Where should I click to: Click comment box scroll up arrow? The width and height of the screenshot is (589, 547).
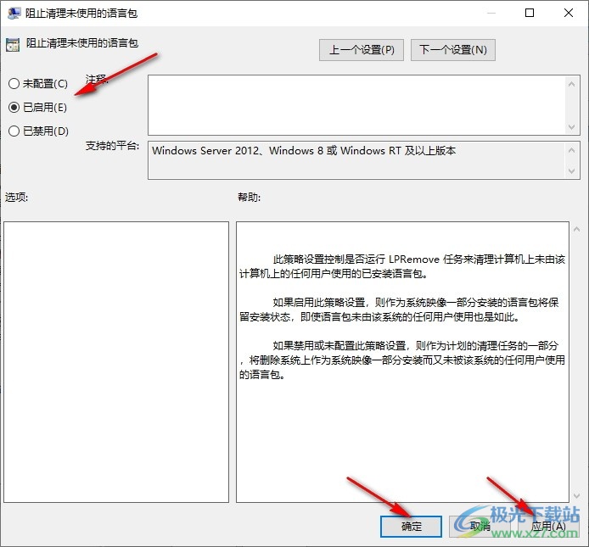[x=572, y=84]
